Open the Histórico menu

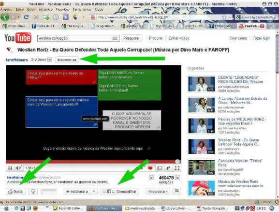[46, 10]
